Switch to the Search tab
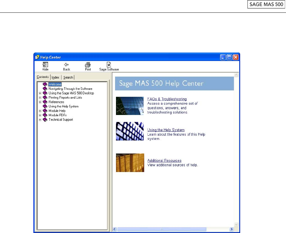Screen dimensions: 286x233 click(68, 77)
